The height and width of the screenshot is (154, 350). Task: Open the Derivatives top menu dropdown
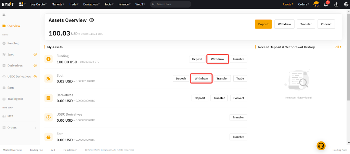tap(91, 4)
